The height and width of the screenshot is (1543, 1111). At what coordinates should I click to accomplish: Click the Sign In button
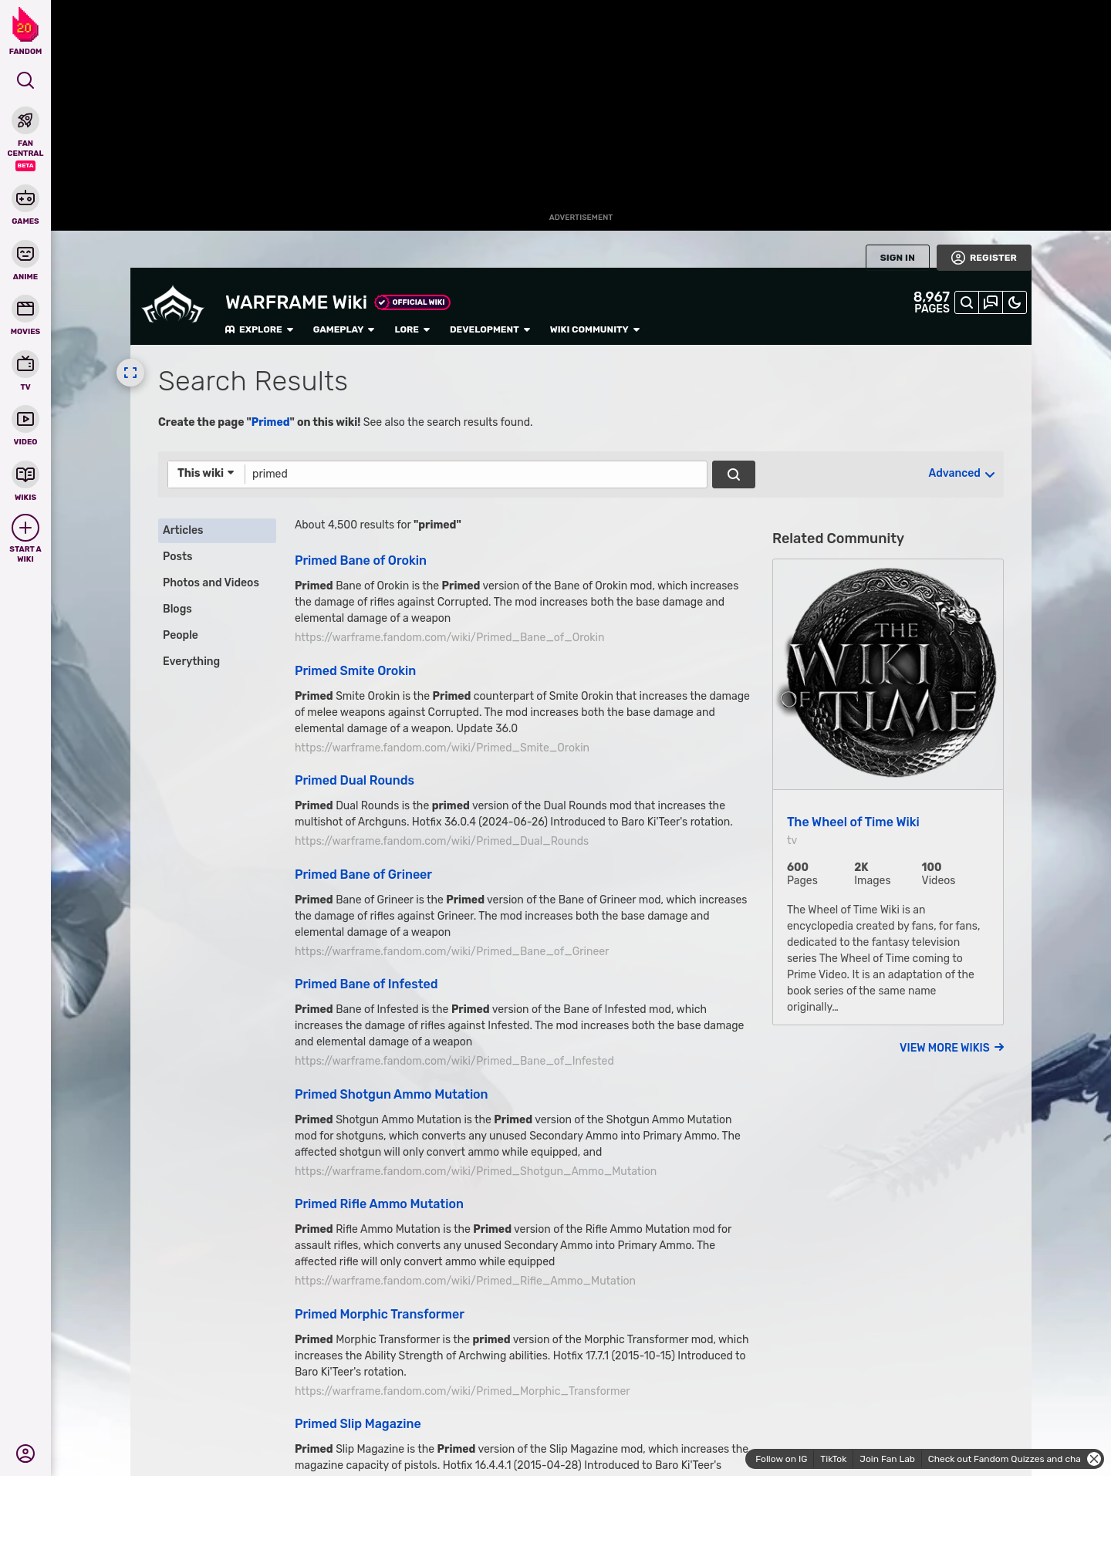[x=897, y=258]
